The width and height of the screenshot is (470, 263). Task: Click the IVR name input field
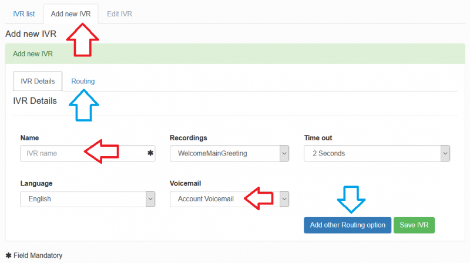(88, 153)
